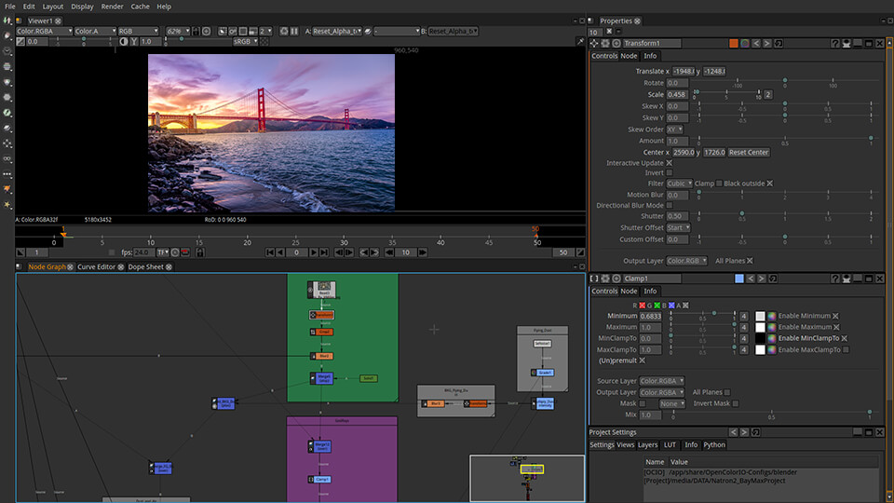Screen dimensions: 894x503
Task: Jump to the first frame of the timeline
Action: (x=270, y=252)
